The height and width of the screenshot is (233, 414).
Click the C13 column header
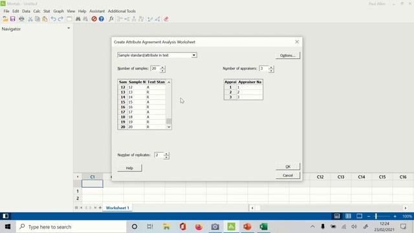point(341,177)
